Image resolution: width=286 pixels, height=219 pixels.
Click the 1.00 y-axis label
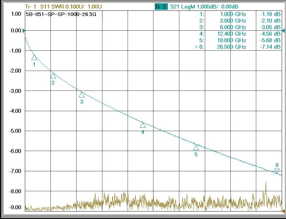pos(16,14)
